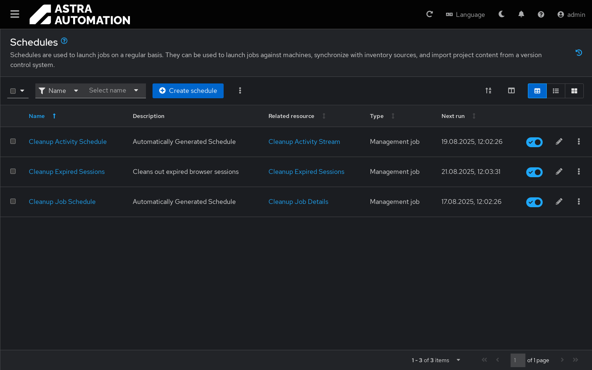Screen dimensions: 592x370
Task: Open the Language menu
Action: (465, 14)
